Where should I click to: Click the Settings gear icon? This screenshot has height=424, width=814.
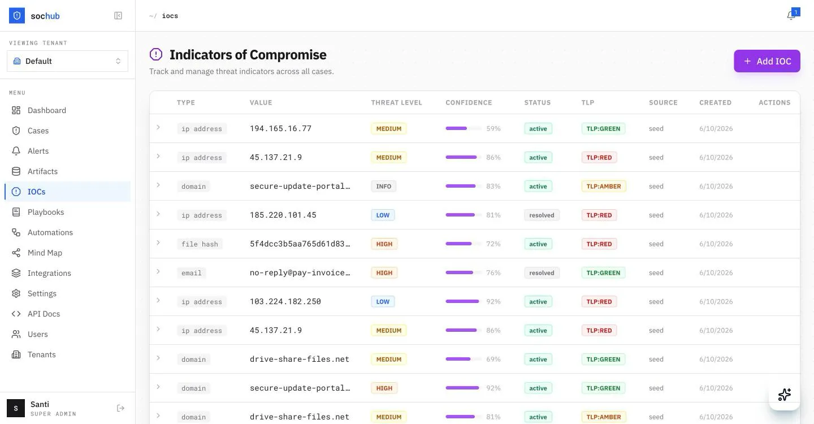[16, 293]
